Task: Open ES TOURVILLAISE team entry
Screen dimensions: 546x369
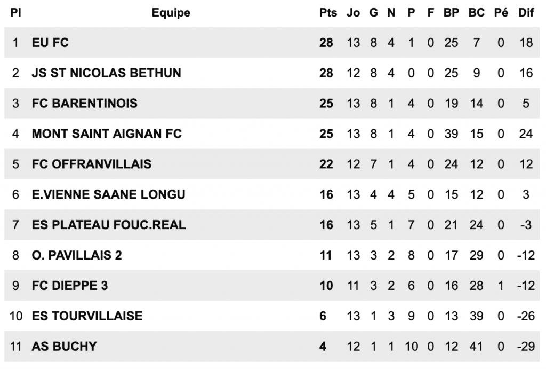Action: click(87, 316)
